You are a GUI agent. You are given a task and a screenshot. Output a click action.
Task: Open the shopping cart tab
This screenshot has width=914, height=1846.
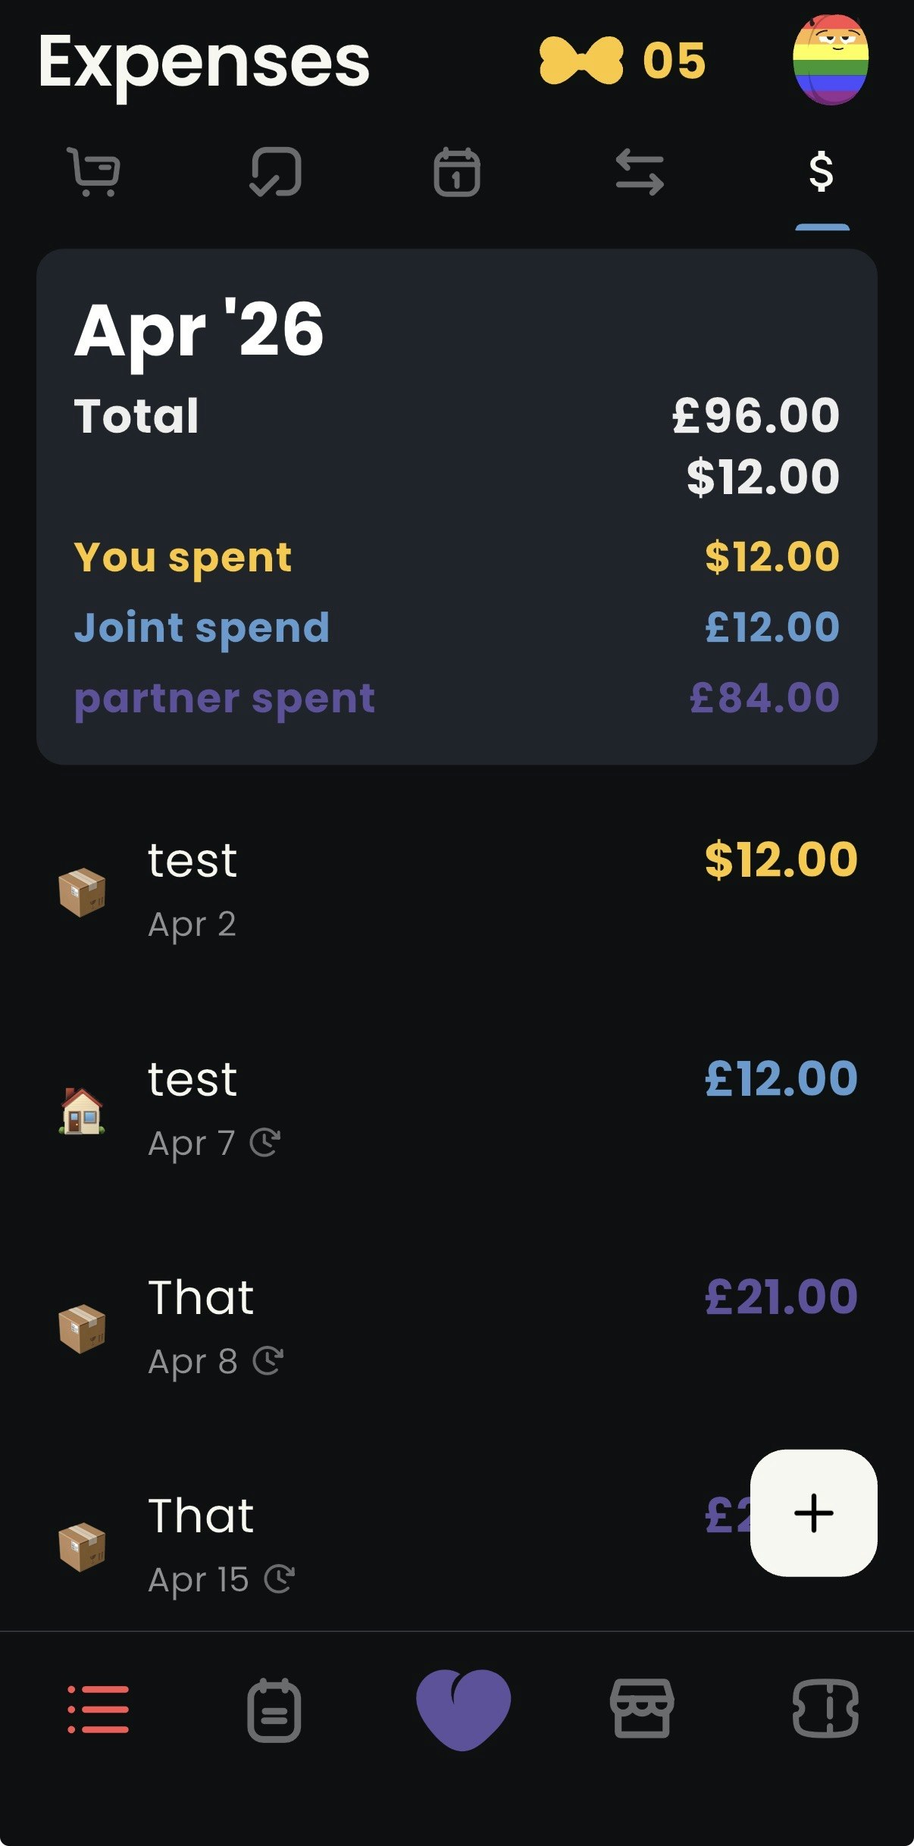tap(94, 172)
